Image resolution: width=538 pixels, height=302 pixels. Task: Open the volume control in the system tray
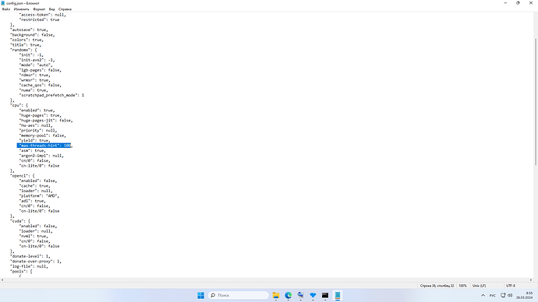tap(510, 295)
